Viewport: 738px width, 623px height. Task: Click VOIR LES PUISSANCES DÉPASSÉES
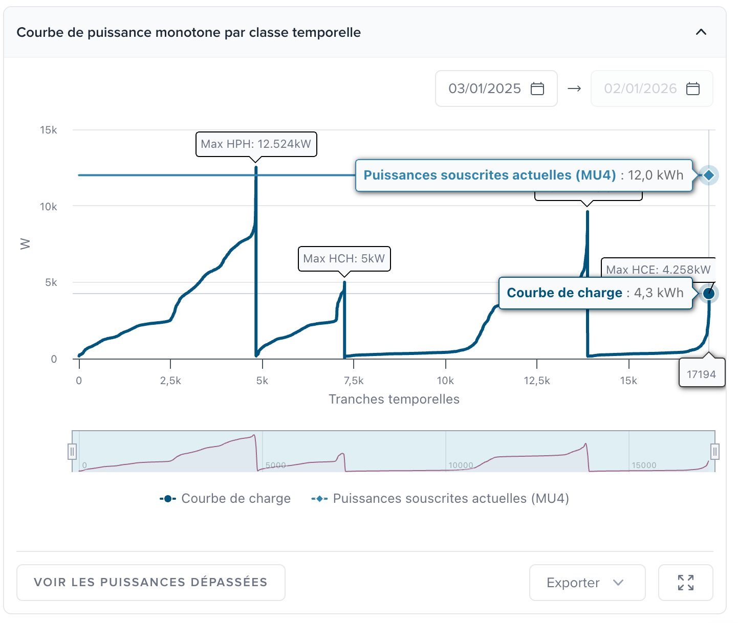click(x=150, y=583)
